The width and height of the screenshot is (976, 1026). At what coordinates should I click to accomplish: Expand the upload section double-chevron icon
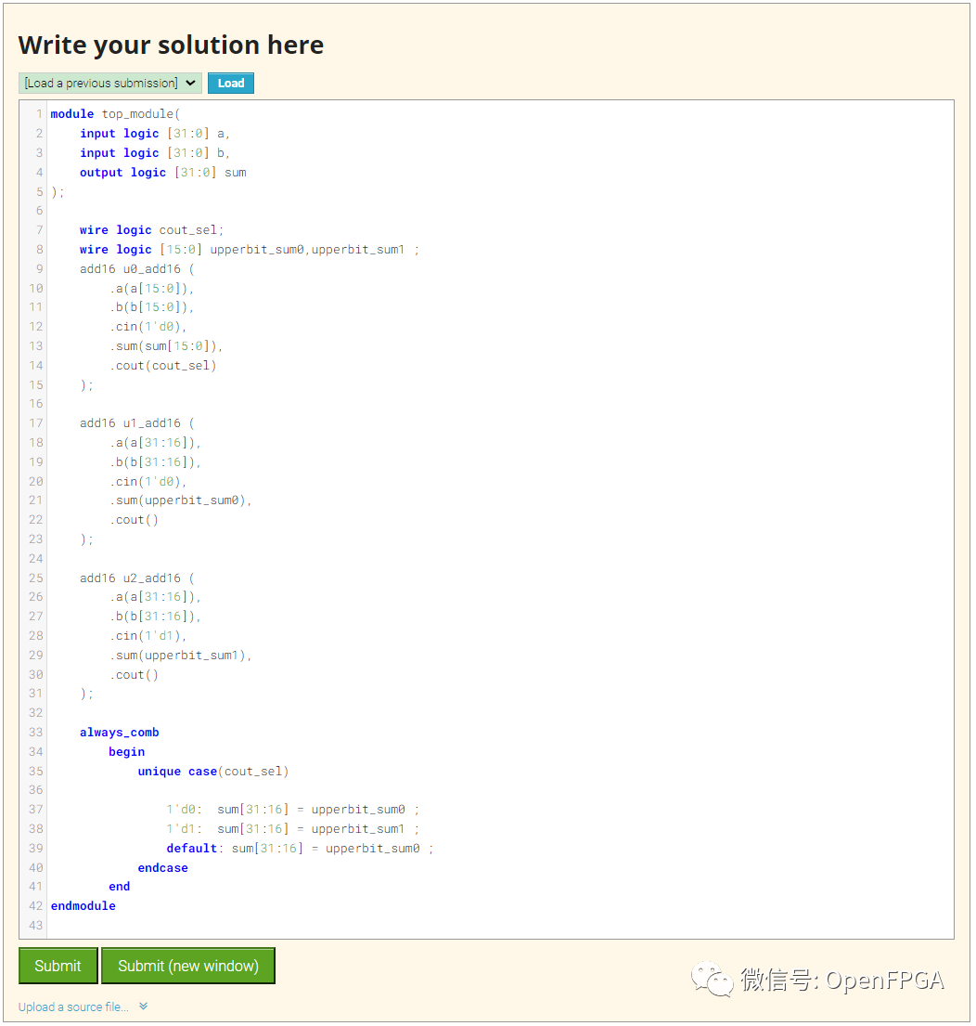(x=143, y=1007)
